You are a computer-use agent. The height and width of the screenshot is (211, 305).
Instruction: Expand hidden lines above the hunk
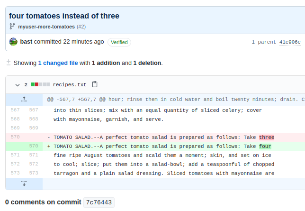pos(24,100)
